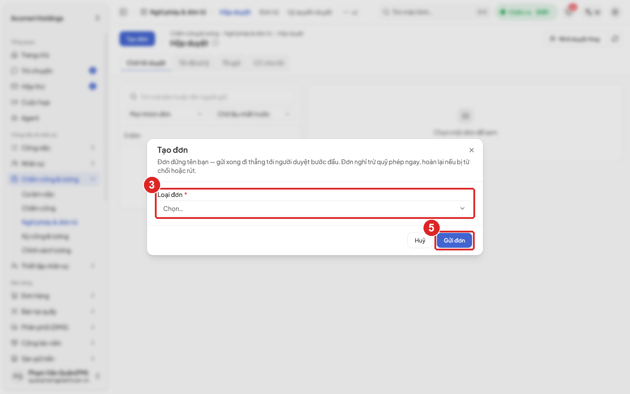
Task: Click the green status pill in top bar
Action: pyautogui.click(x=526, y=12)
